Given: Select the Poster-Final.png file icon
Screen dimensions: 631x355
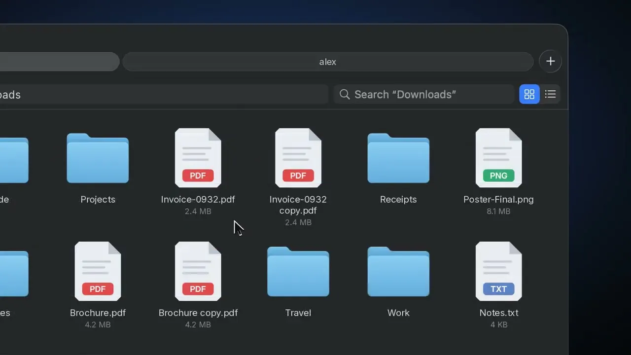Looking at the screenshot, I should coord(498,158).
